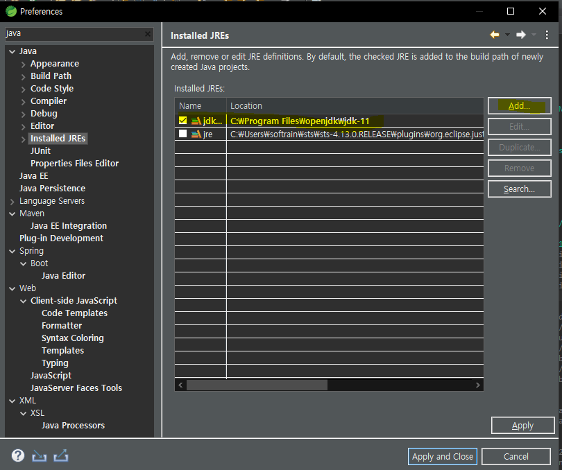Select Syntax Coloring tree item
The height and width of the screenshot is (470, 562).
point(73,338)
